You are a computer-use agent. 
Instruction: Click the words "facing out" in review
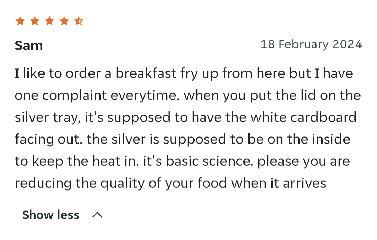[x=48, y=139]
